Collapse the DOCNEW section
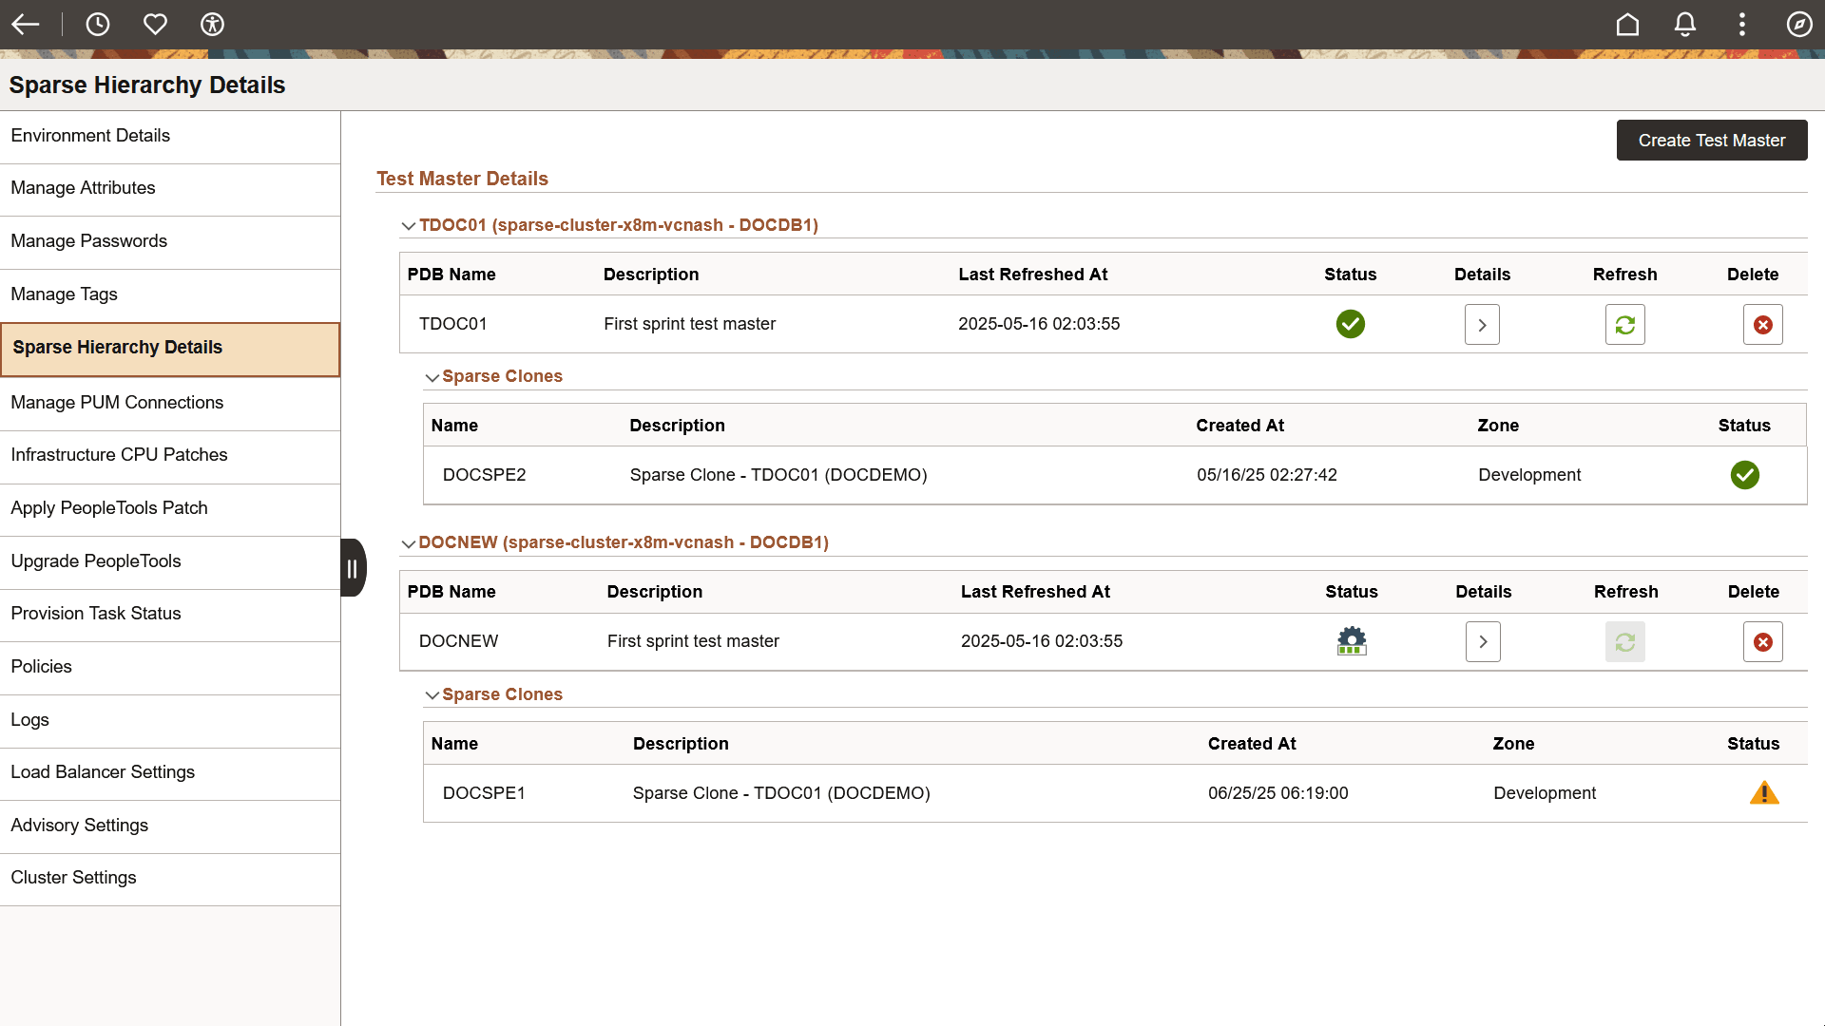The image size is (1825, 1026). pos(409,542)
